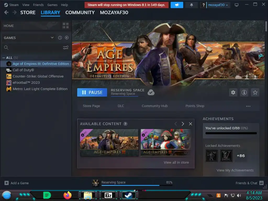The height and width of the screenshot is (201, 268).
Task: Toggle ready-to-play filter icon
Action: click(x=67, y=38)
